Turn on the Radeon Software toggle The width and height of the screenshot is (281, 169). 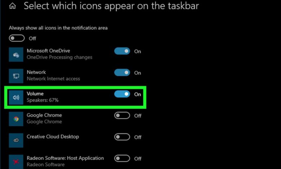tap(122, 158)
